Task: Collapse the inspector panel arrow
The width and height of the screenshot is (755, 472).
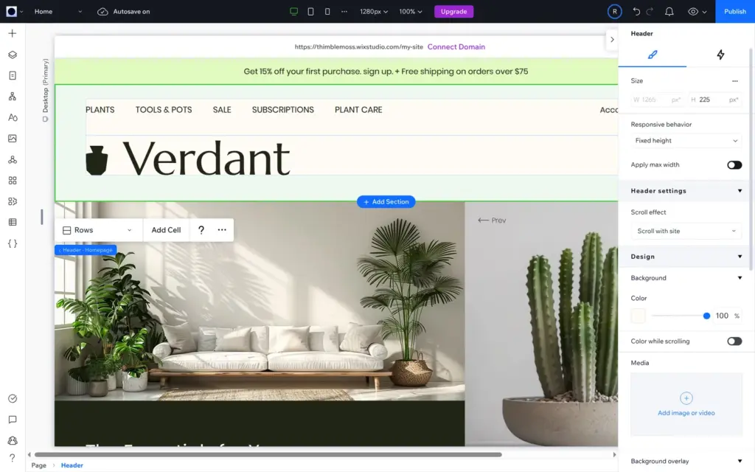Action: pyautogui.click(x=611, y=40)
